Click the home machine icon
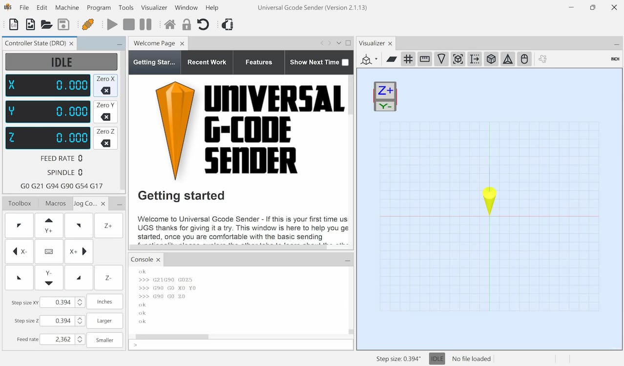The width and height of the screenshot is (624, 366). coord(170,24)
